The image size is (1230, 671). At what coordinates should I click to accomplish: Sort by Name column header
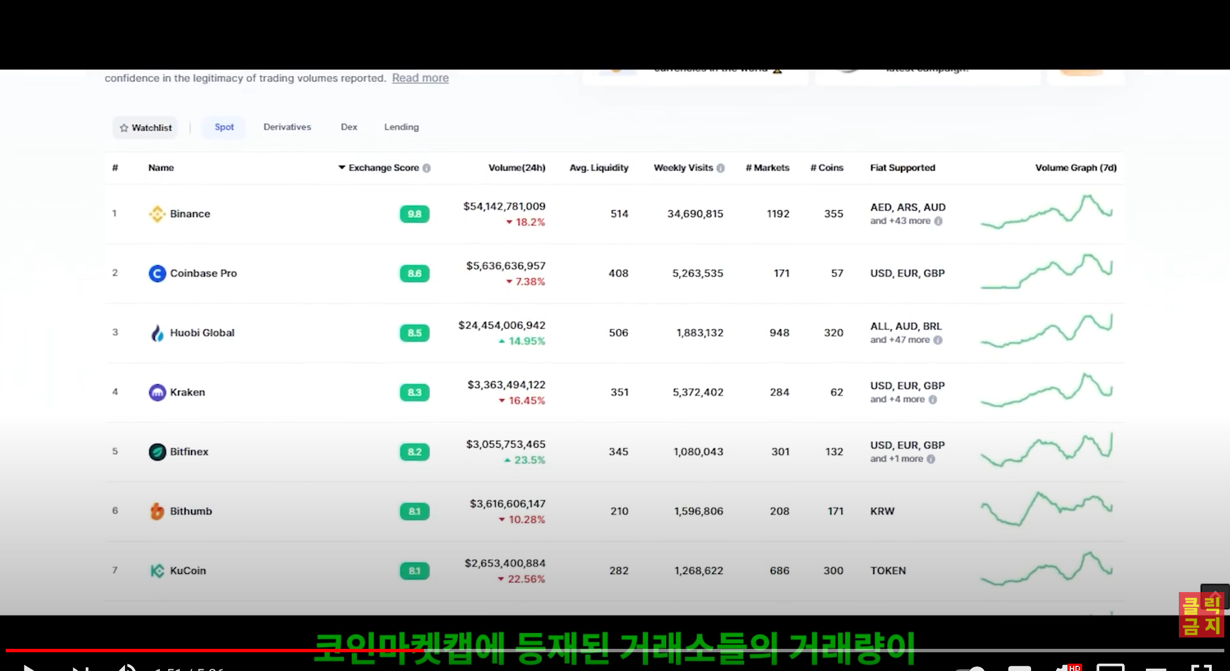161,168
